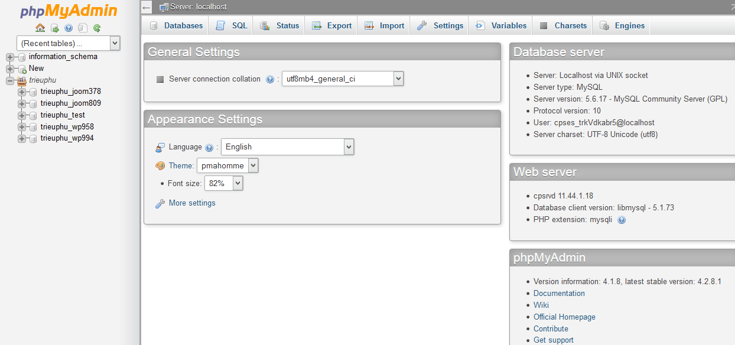Click the back arrow beside Server: localhost

pos(147,7)
